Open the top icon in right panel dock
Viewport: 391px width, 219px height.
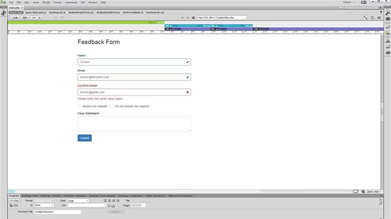click(388, 13)
